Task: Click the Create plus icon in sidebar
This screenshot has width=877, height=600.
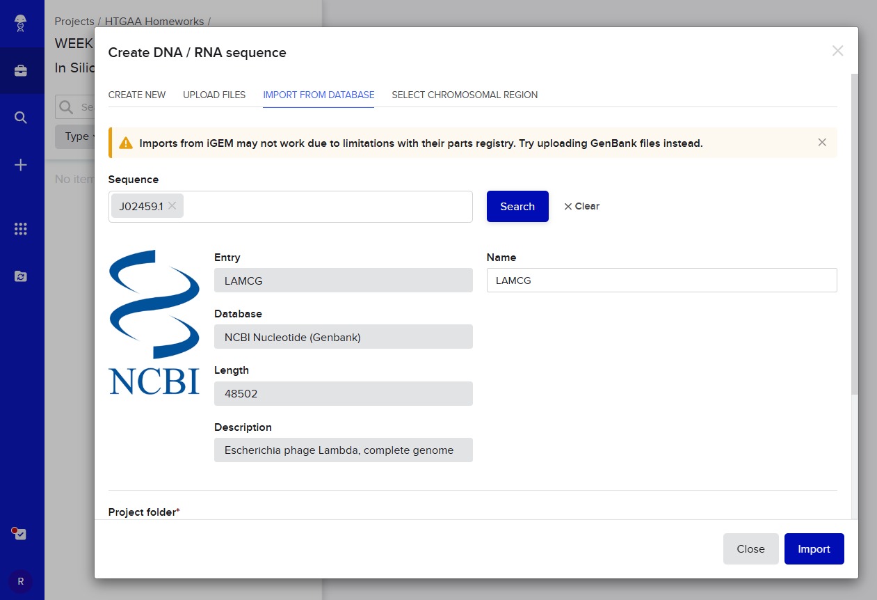Action: point(21,165)
